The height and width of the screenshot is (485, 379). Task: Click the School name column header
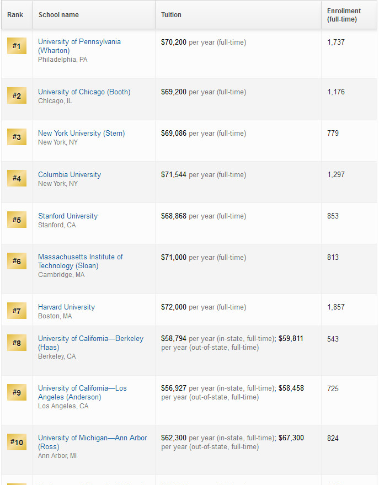tap(58, 15)
